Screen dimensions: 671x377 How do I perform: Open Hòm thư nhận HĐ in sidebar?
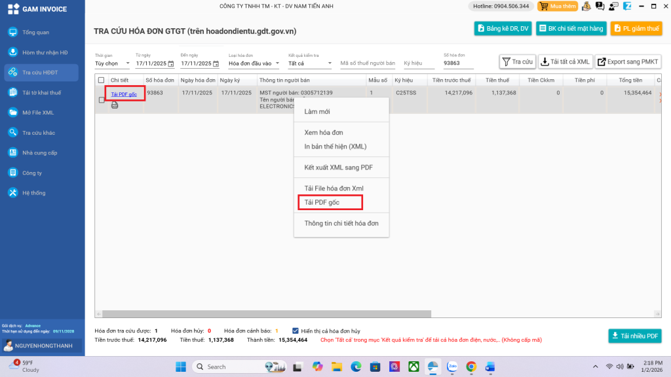(x=45, y=52)
